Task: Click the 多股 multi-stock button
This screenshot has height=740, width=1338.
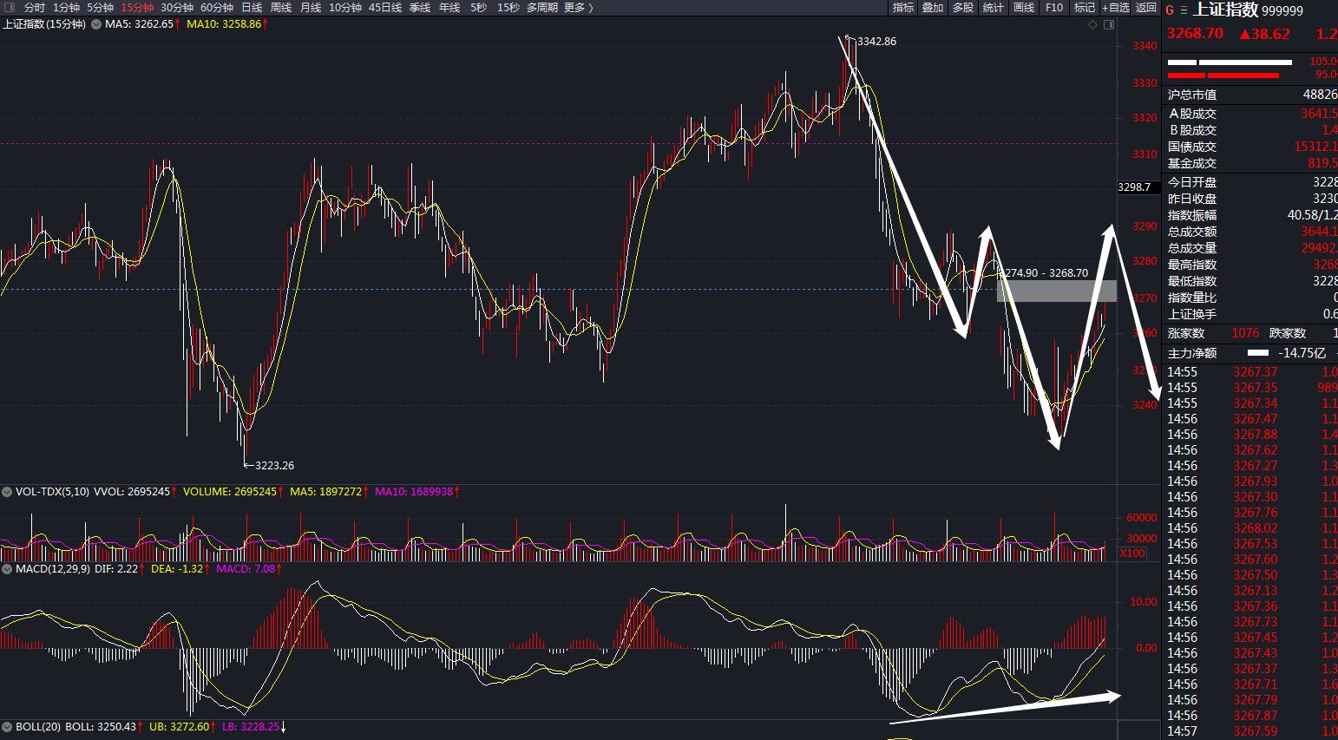Action: tap(963, 7)
